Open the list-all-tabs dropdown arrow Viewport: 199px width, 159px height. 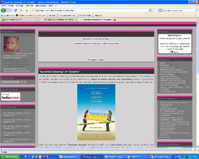coord(197,20)
